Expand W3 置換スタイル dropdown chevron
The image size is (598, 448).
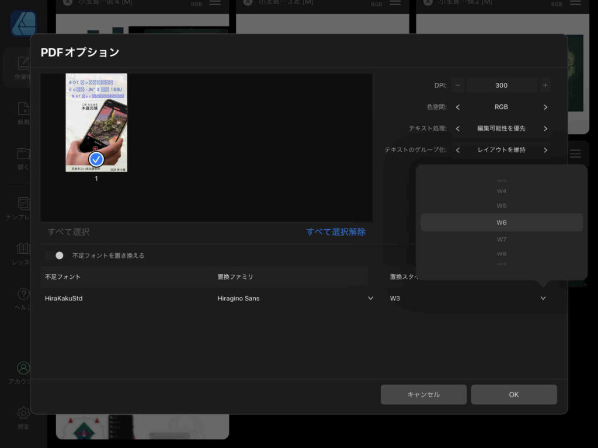[x=543, y=298]
